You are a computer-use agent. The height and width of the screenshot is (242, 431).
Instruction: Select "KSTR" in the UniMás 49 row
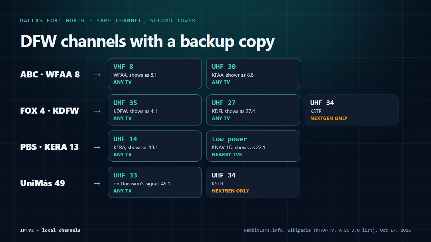[x=218, y=184]
